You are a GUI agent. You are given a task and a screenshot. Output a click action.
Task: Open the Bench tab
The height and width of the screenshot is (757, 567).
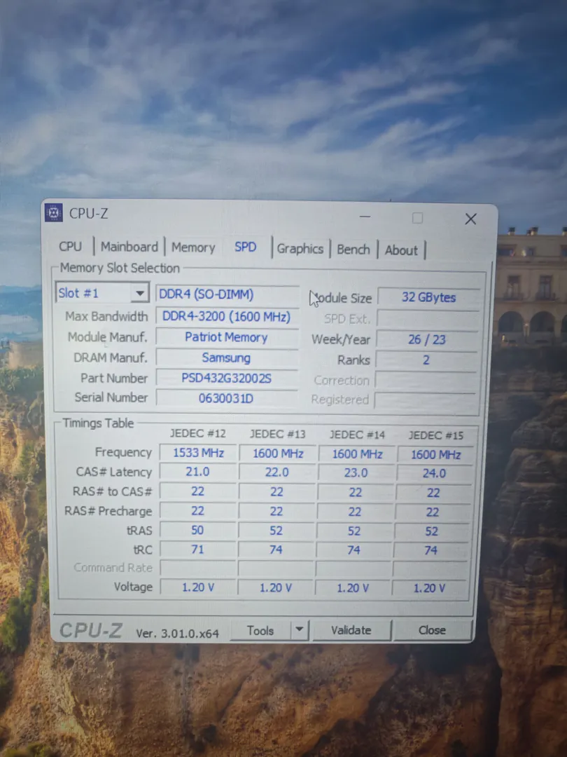click(x=353, y=250)
